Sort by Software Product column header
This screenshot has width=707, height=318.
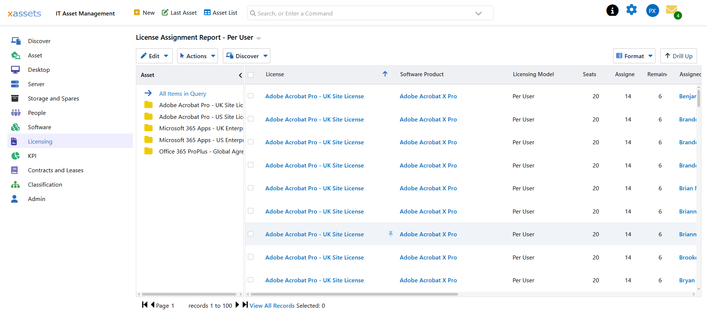pyautogui.click(x=422, y=74)
